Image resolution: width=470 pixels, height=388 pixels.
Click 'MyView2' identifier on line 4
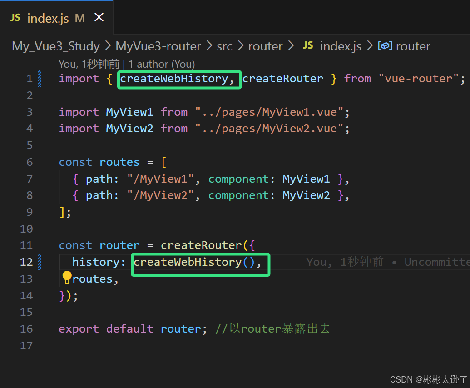[x=129, y=129]
